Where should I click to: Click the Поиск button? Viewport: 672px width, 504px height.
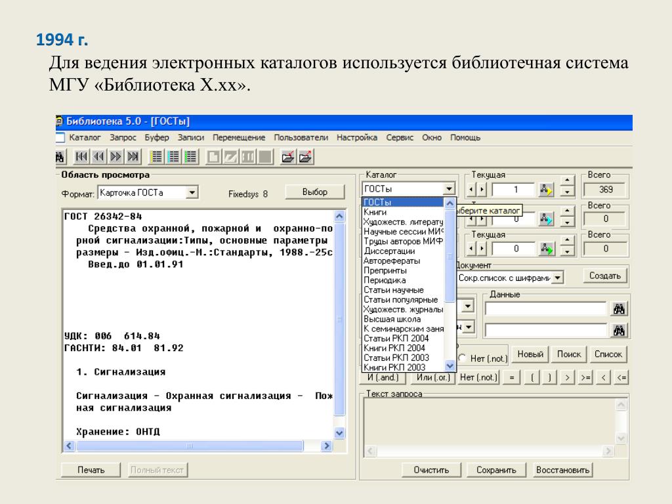(x=569, y=354)
